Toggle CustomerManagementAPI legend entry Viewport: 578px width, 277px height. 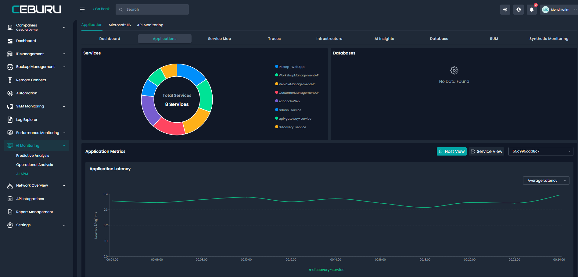[297, 93]
